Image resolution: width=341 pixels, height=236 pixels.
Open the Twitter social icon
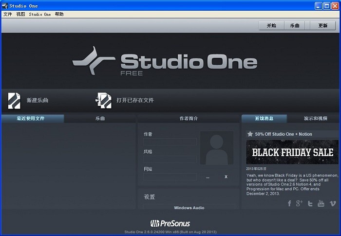(x=310, y=203)
